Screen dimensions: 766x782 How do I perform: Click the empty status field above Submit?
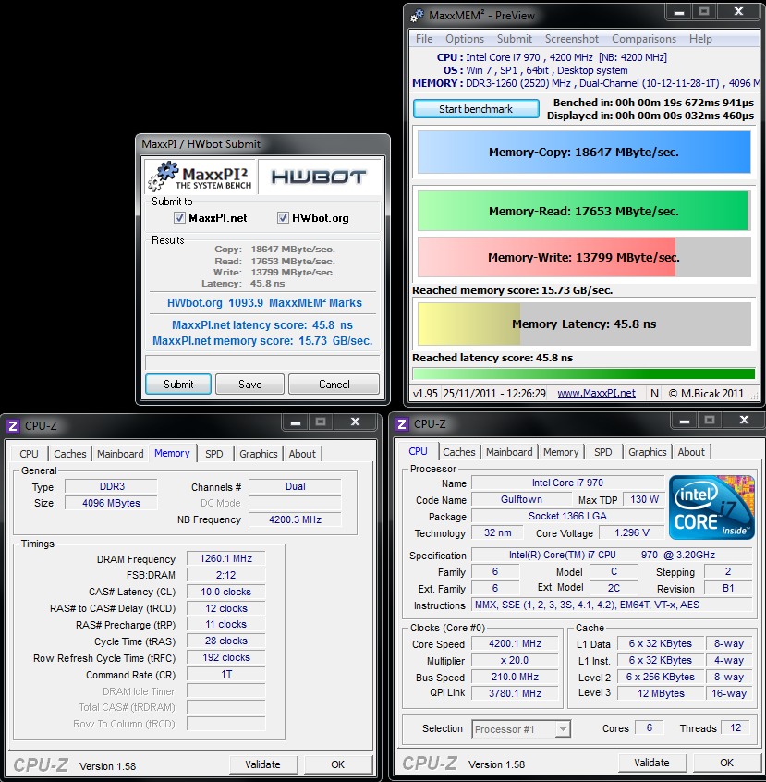tap(262, 362)
